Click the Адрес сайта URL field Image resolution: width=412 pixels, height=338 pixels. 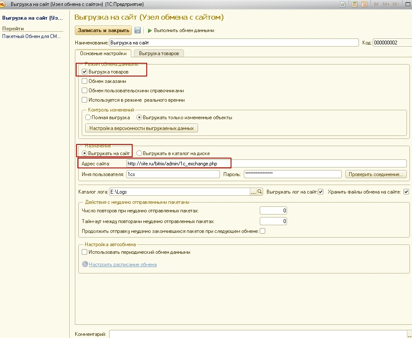pos(266,164)
